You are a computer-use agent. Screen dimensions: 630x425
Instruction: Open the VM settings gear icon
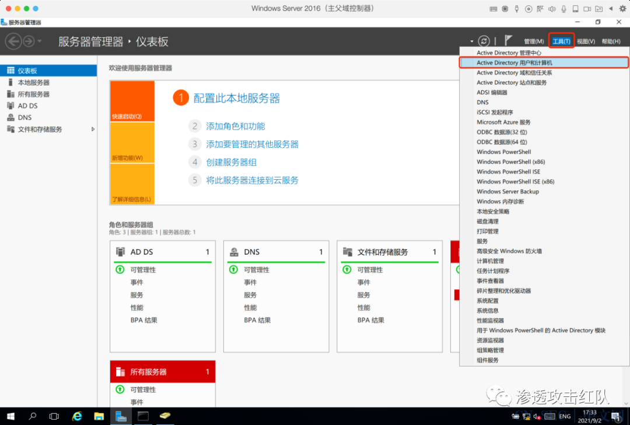622,8
